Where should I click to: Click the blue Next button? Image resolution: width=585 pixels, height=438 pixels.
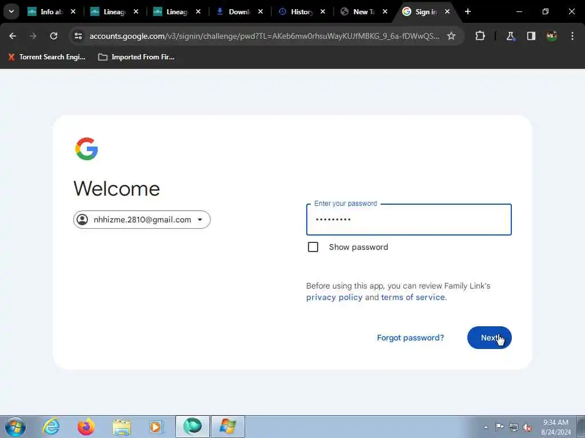coord(489,338)
